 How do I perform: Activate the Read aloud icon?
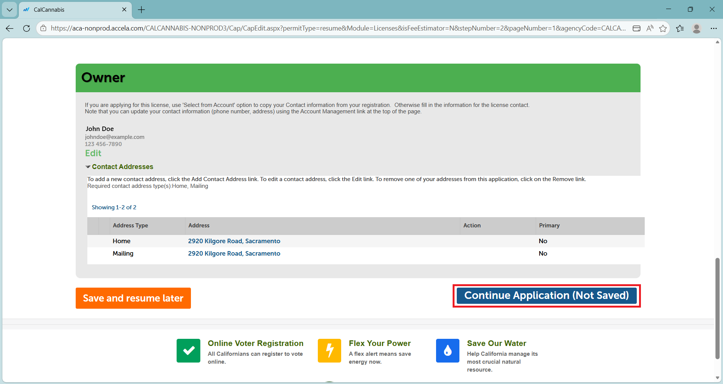[x=650, y=28]
